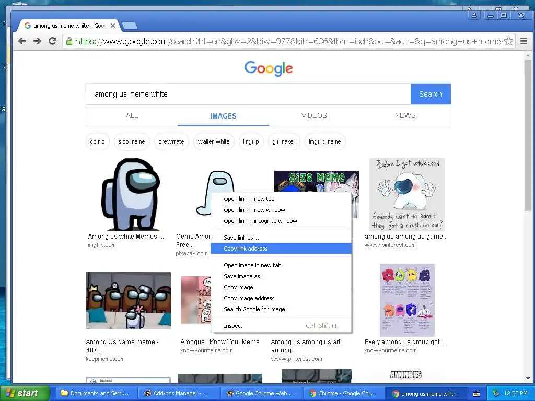Select Inspect from context menu
Viewport: 535px width, 401px height.
pos(281,326)
